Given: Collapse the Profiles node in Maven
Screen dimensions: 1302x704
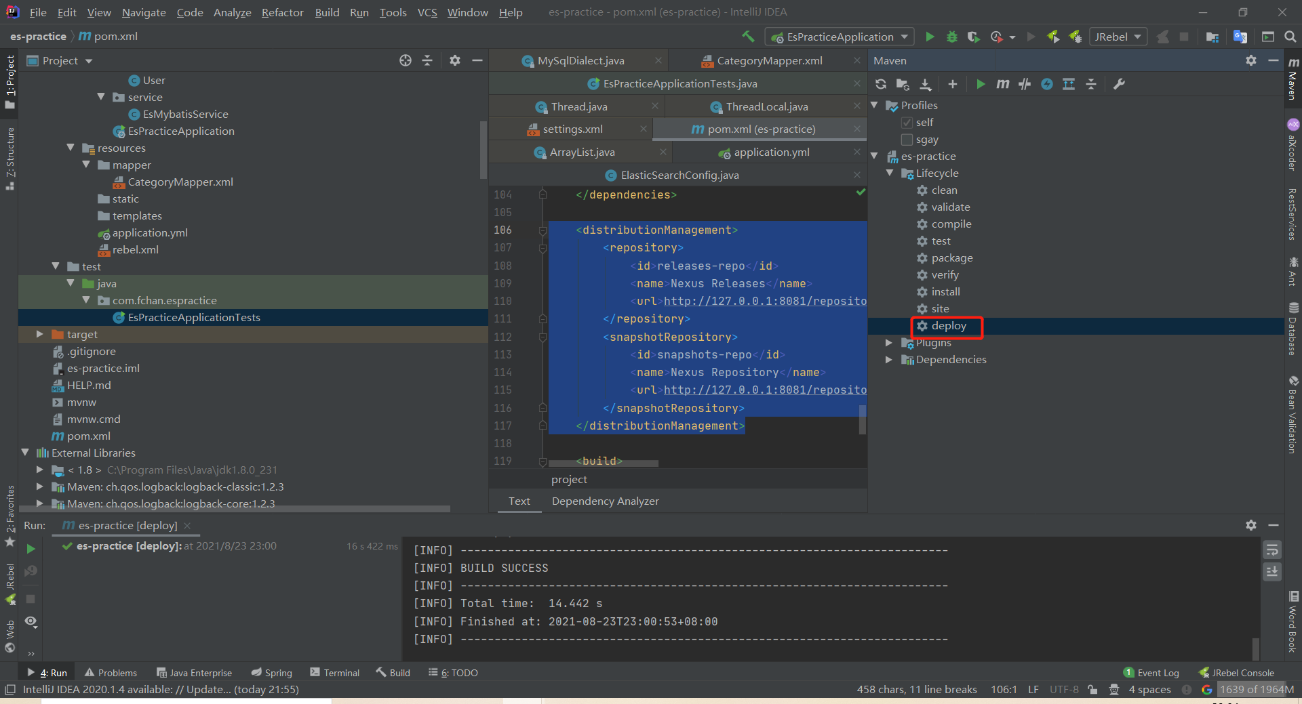Looking at the screenshot, I should (874, 106).
